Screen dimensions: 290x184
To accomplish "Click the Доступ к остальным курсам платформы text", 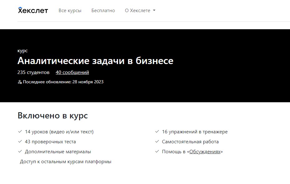I will pyautogui.click(x=65, y=162).
